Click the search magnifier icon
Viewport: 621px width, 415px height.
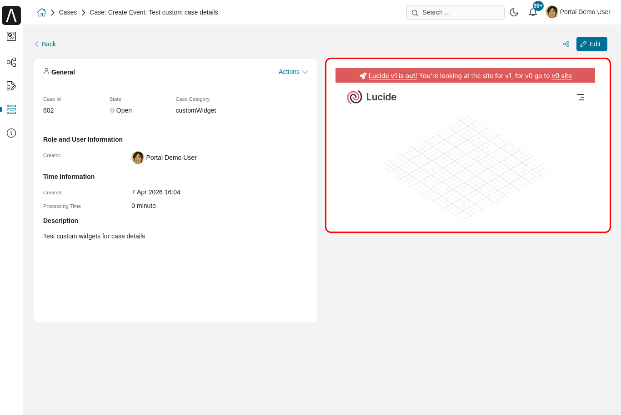415,13
